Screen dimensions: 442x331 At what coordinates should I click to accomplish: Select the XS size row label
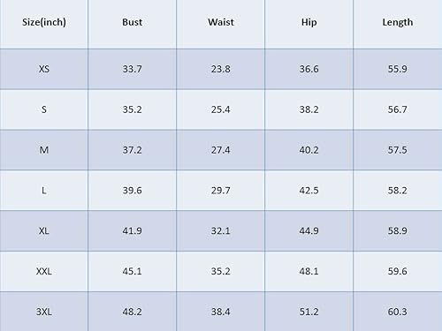44,69
